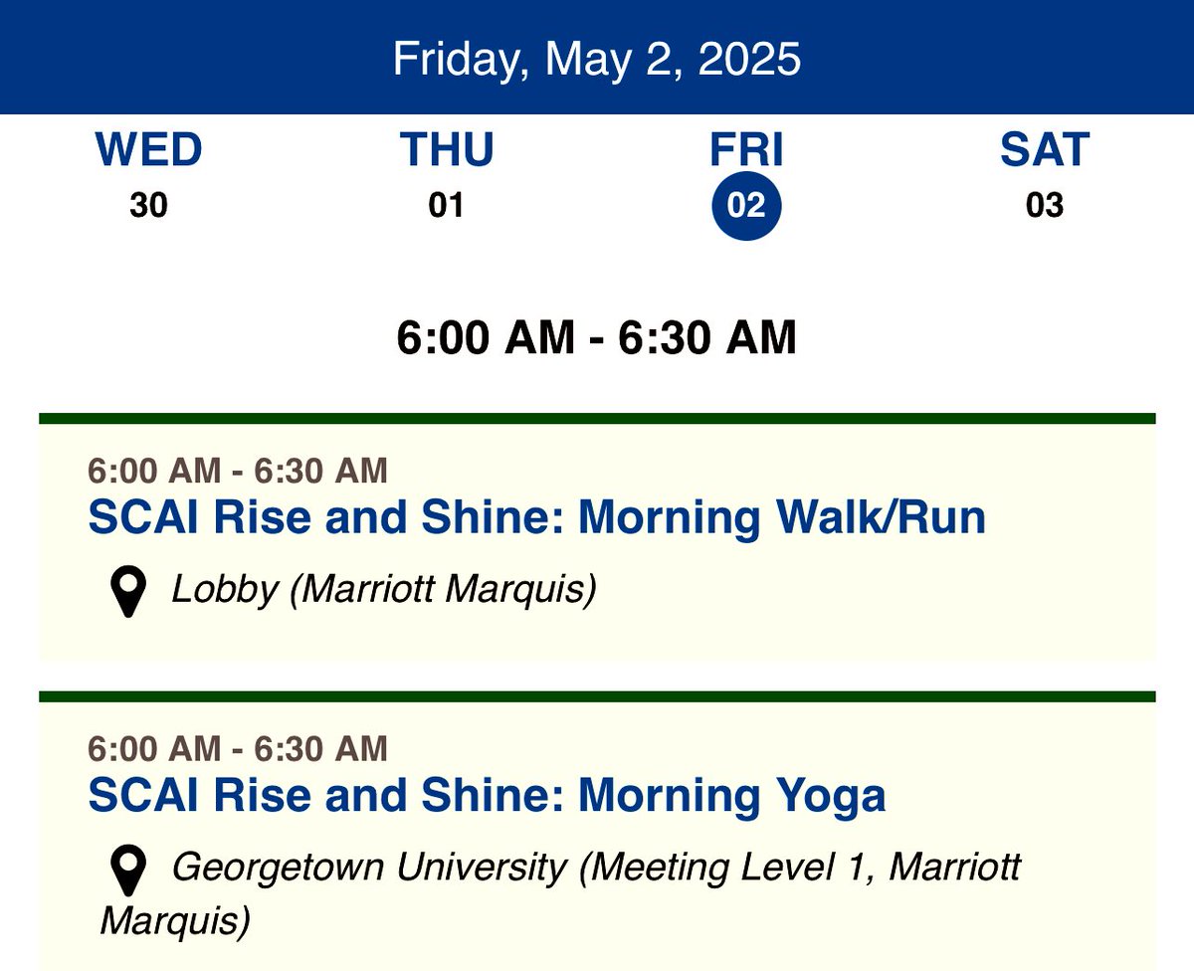
Task: Click the highlighted 02 date circle
Action: coord(746,206)
